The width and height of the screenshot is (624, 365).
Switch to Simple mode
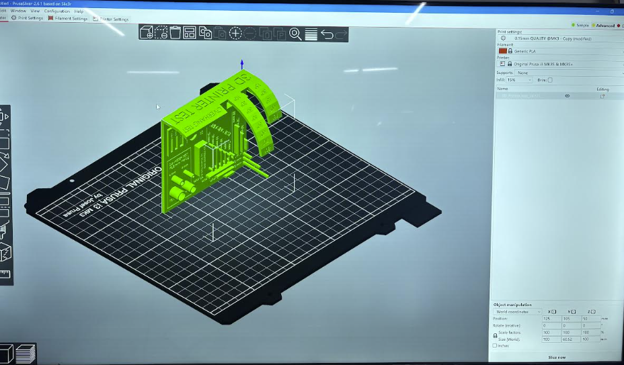pos(580,25)
